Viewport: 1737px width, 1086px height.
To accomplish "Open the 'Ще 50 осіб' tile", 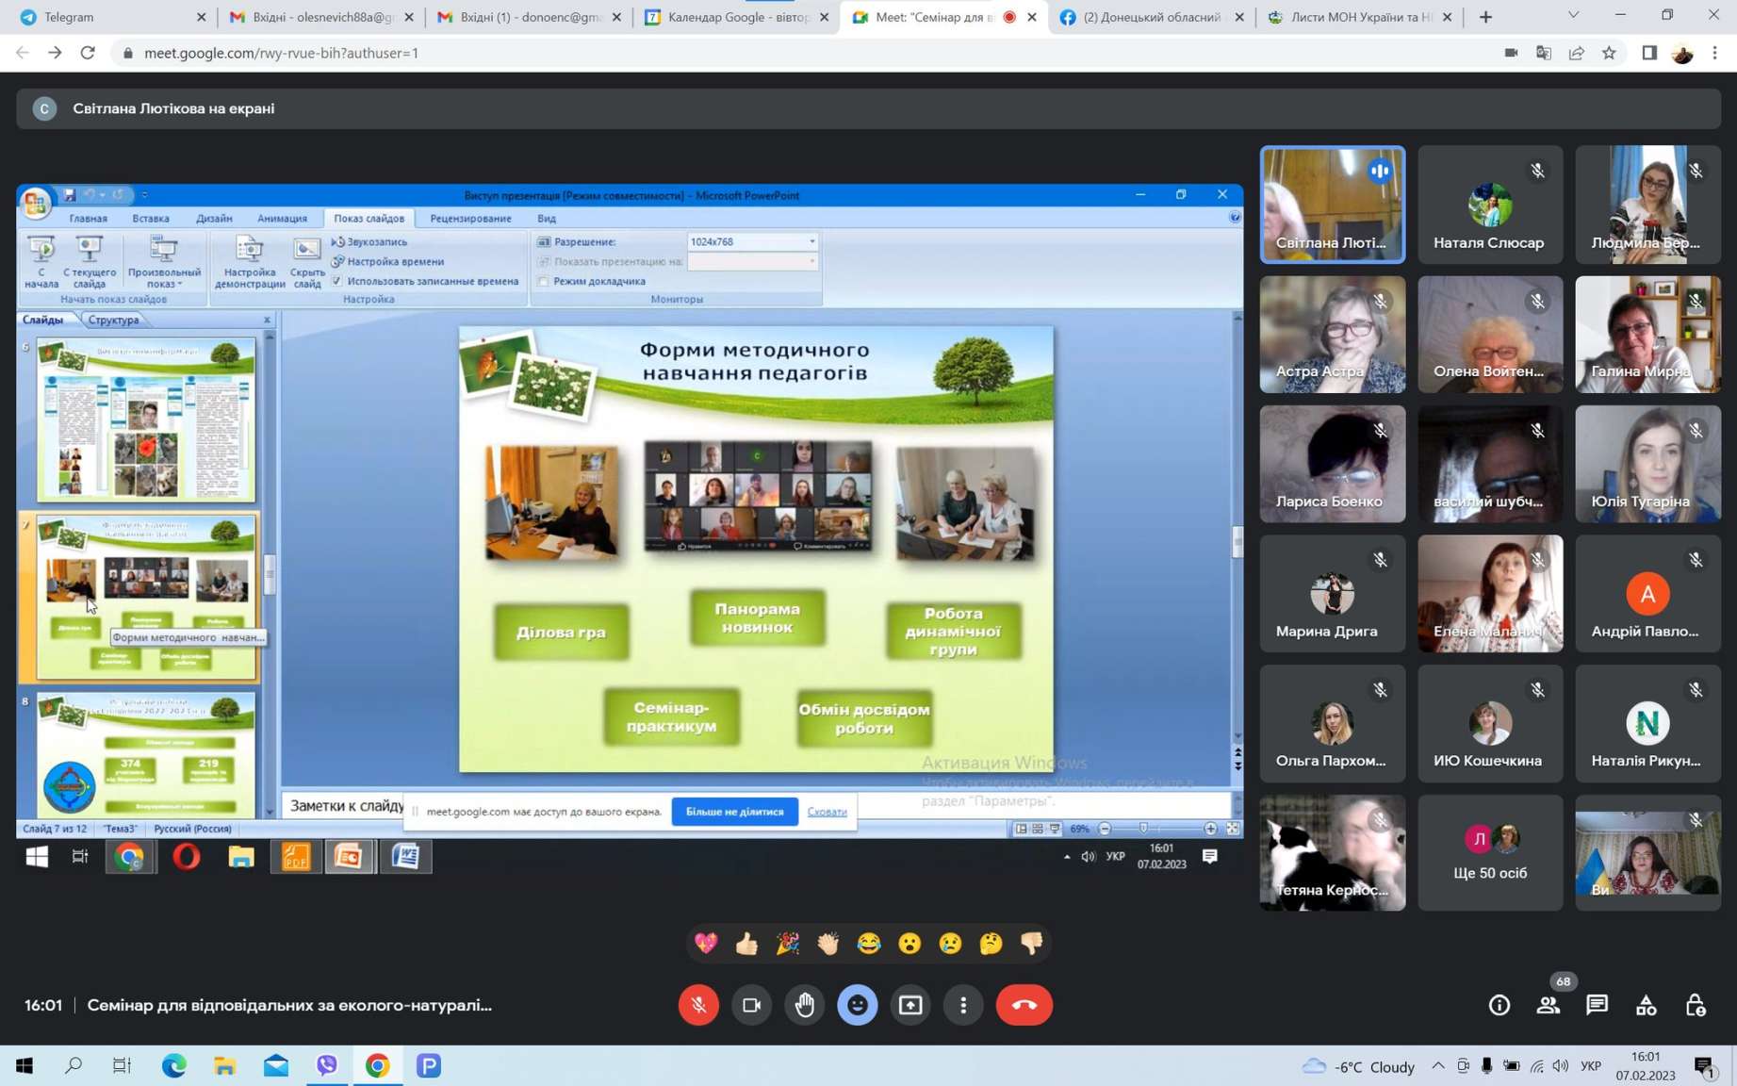I will pos(1490,853).
